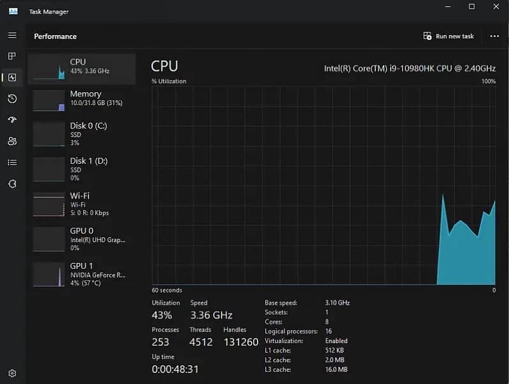The width and height of the screenshot is (509, 384).
Task: Select the Wi-Fi performance entry
Action: [81, 204]
